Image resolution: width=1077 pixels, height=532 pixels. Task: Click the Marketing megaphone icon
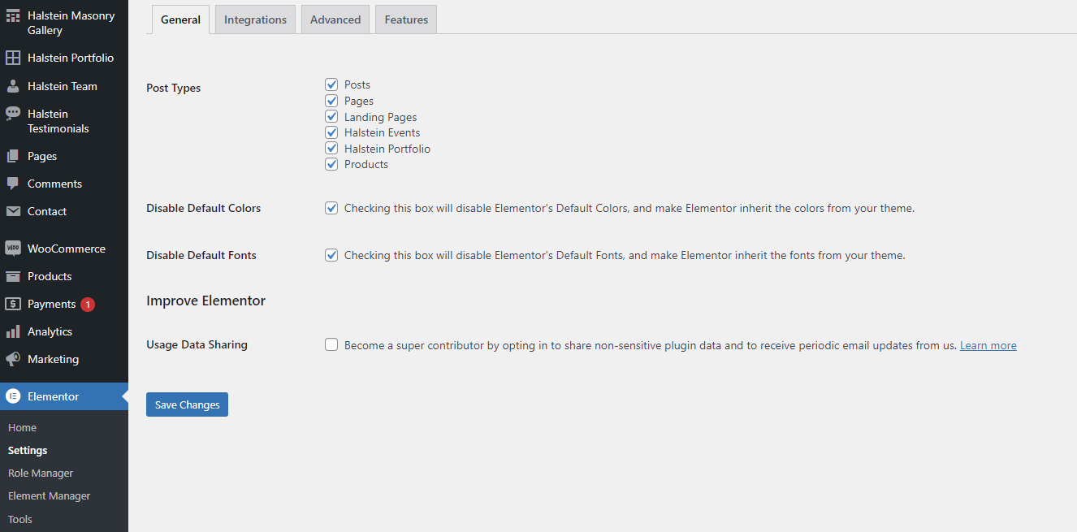[13, 359]
